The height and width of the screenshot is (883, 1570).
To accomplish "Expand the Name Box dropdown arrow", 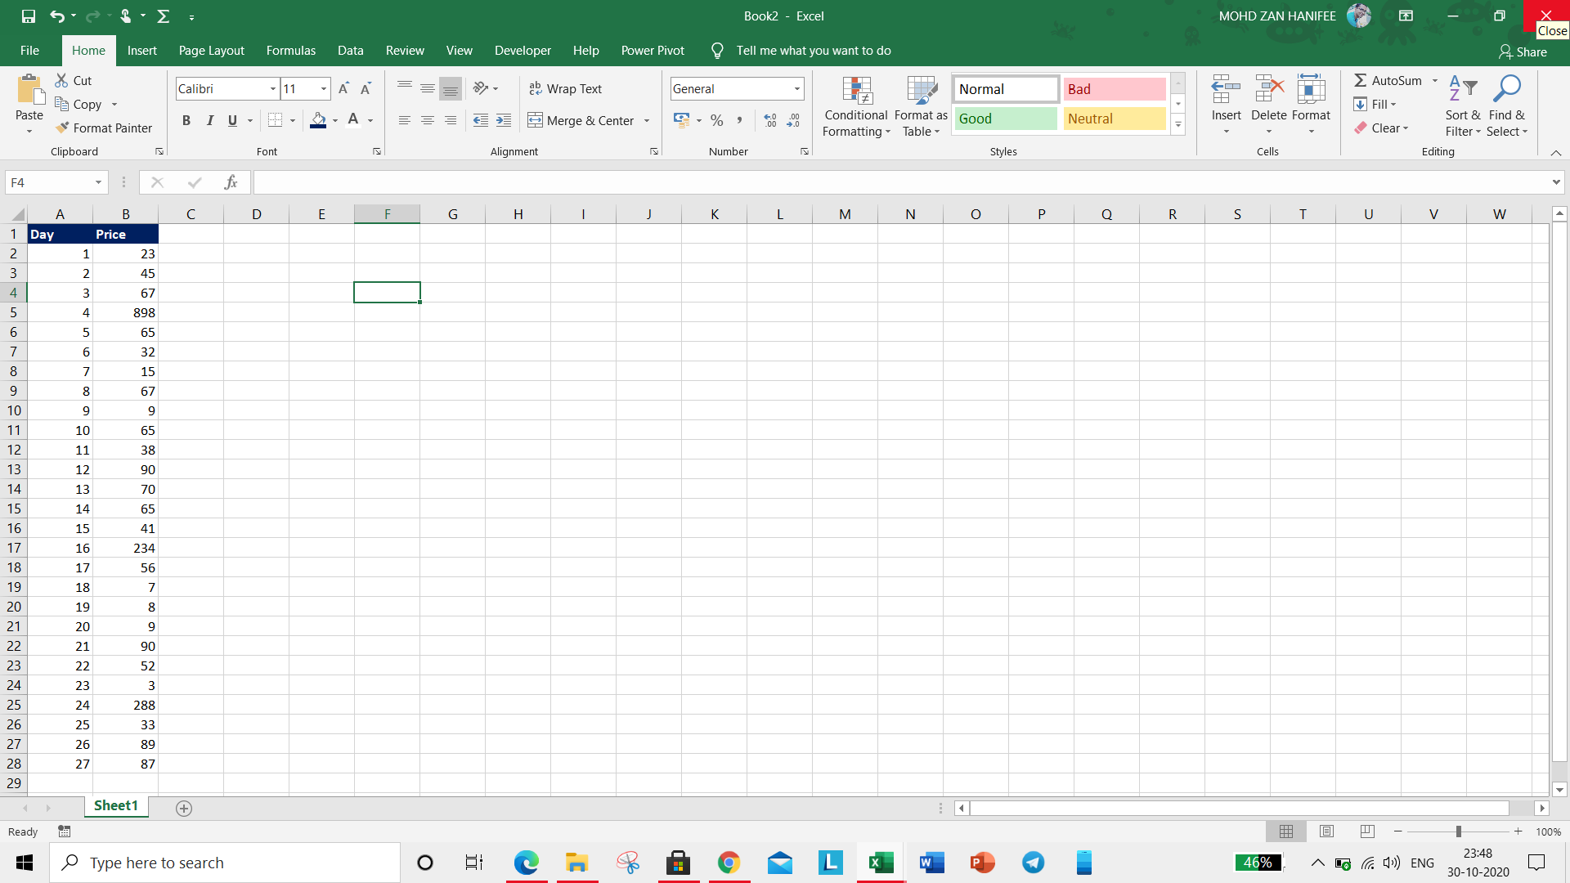I will click(x=98, y=182).
